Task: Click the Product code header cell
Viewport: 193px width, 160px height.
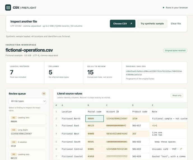Action: [x=140, y=112]
